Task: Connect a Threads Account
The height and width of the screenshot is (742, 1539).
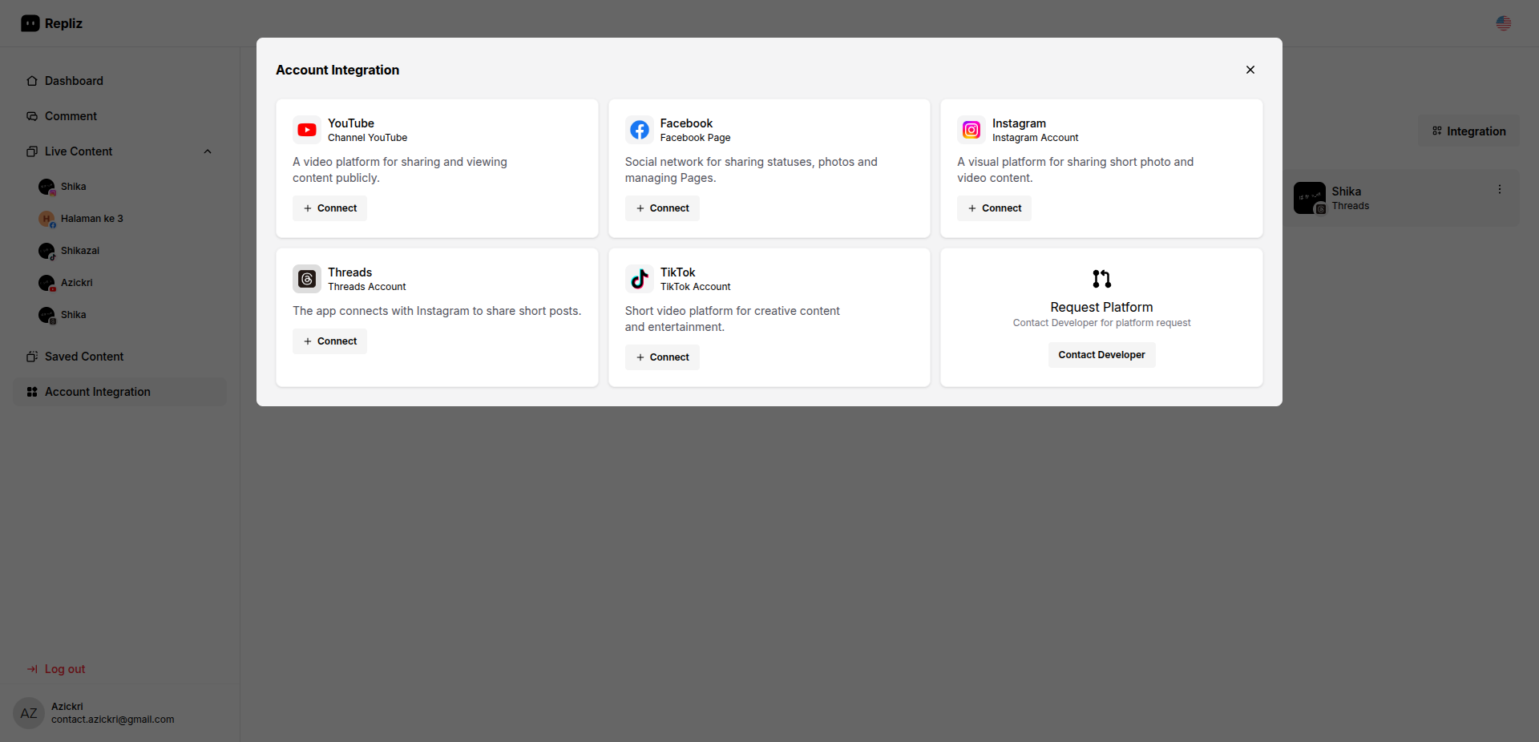Action: coord(329,341)
